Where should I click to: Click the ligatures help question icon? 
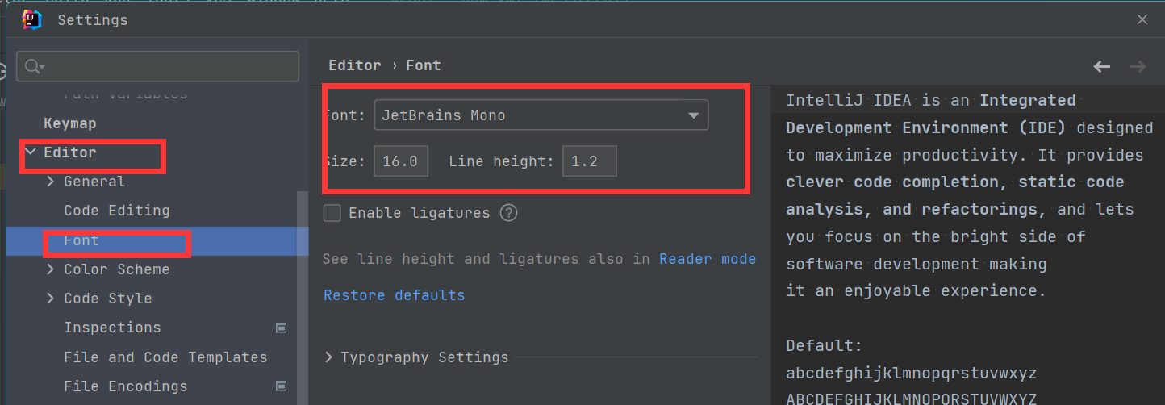click(x=508, y=213)
